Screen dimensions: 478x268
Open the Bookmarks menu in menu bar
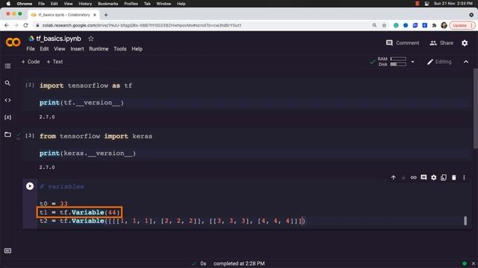108,4
